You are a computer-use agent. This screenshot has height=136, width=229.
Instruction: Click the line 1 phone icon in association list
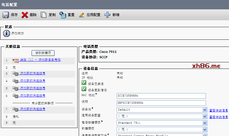coord(16,61)
